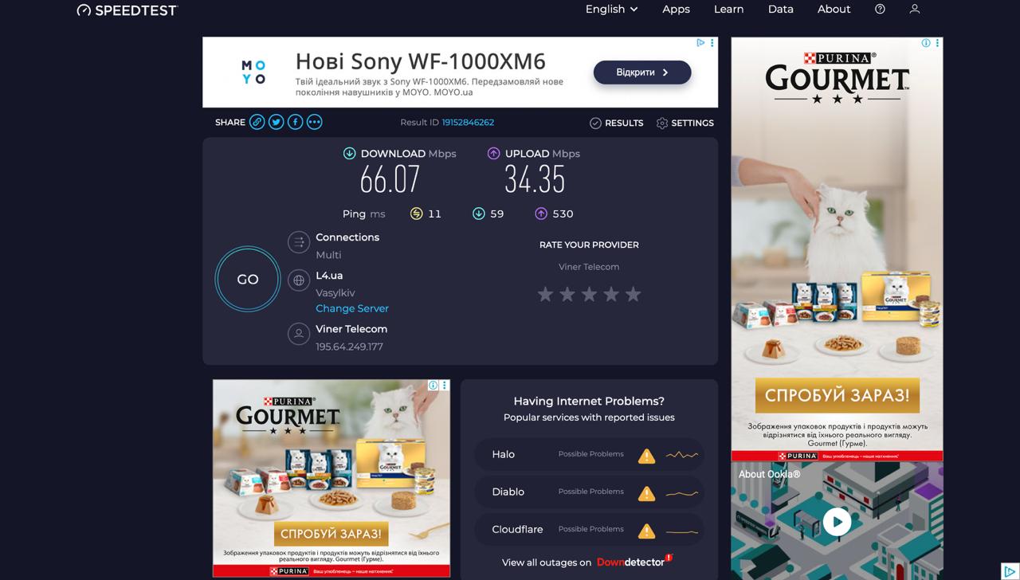Open the Halo outage row

(x=589, y=454)
